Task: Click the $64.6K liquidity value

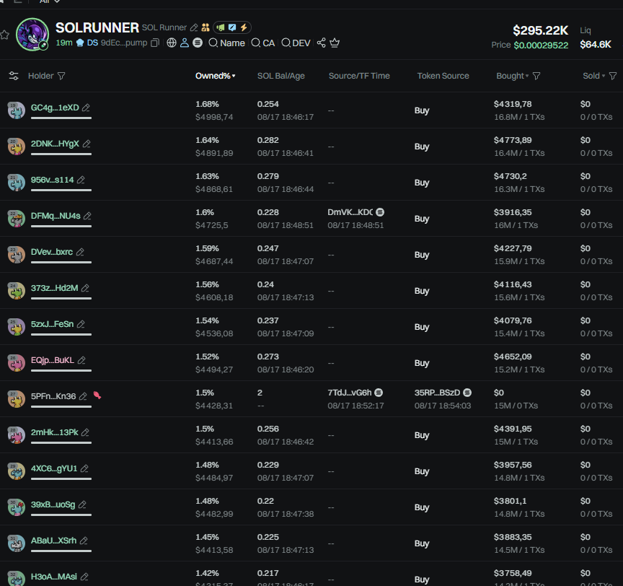Action: pos(595,45)
